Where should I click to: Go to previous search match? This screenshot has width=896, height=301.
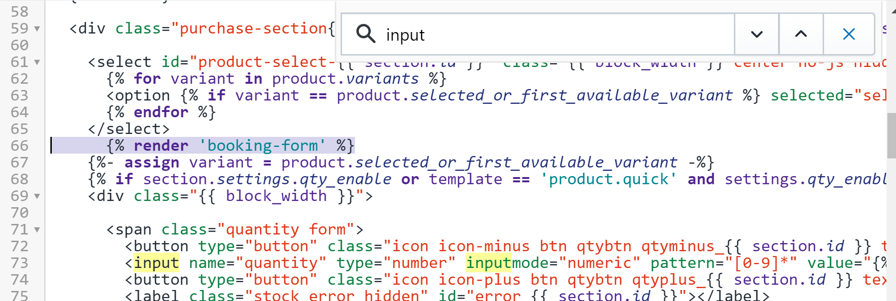pos(801,34)
